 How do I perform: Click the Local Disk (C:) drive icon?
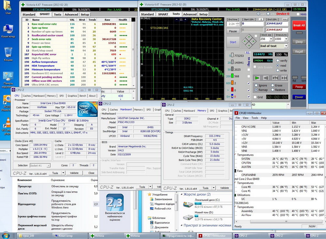188,204
